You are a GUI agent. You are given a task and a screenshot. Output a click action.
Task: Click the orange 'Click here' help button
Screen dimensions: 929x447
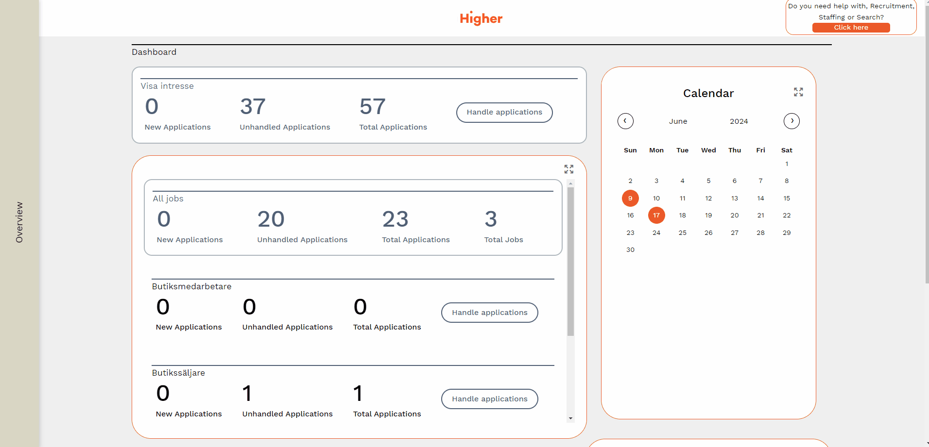[x=851, y=28]
